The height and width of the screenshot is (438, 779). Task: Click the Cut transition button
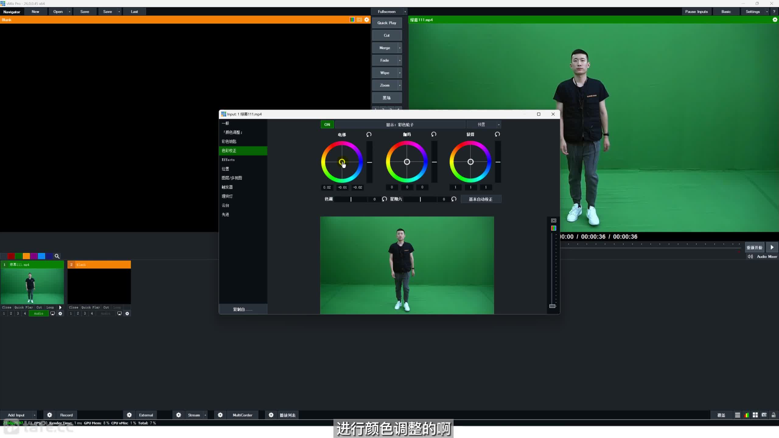(387, 35)
